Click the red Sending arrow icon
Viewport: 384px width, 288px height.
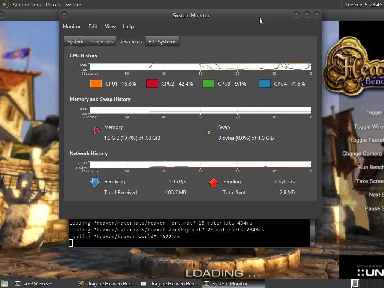213,183
